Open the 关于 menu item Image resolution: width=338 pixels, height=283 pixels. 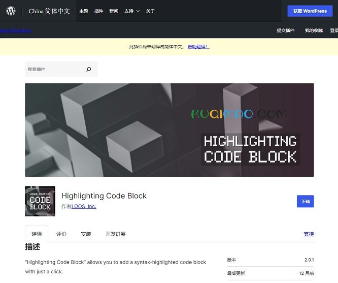pos(151,11)
